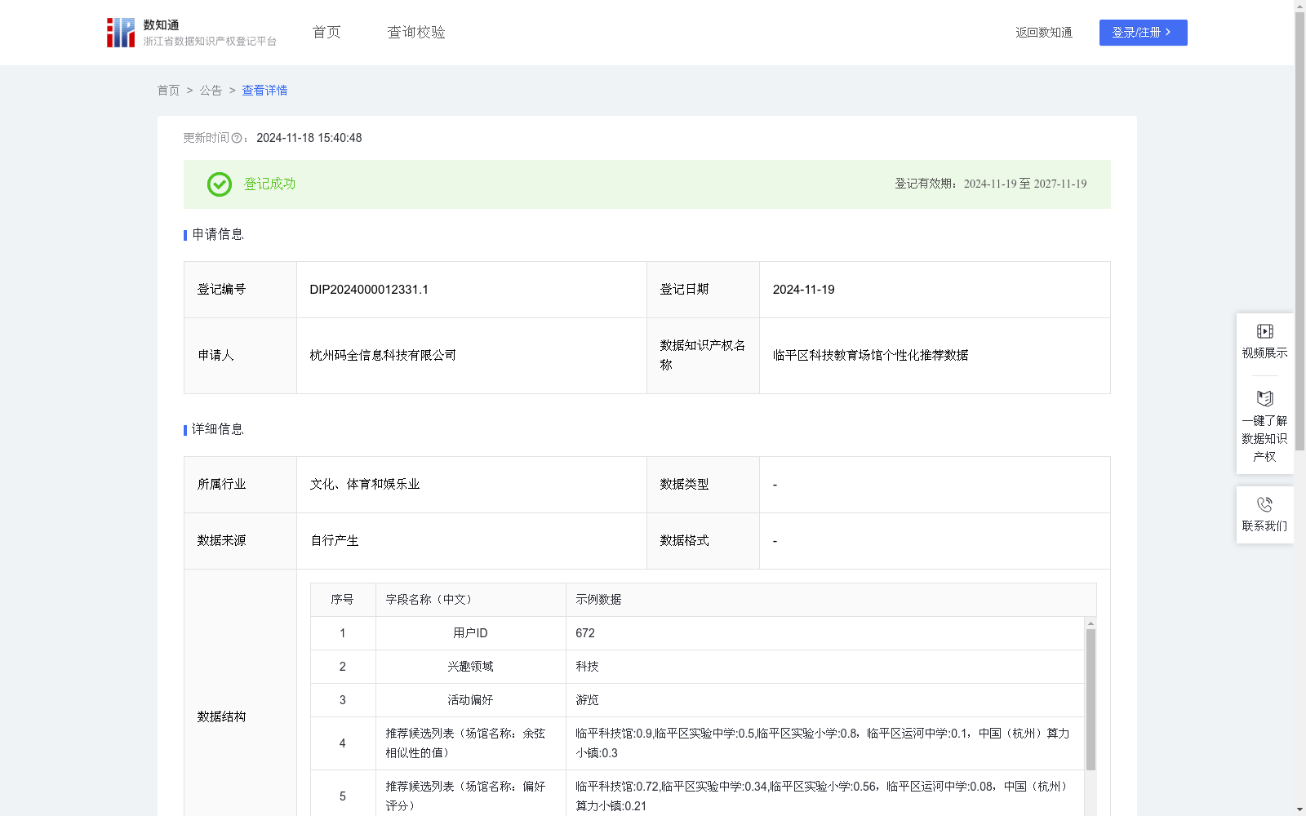Click the 返回数知通 link

1044,33
